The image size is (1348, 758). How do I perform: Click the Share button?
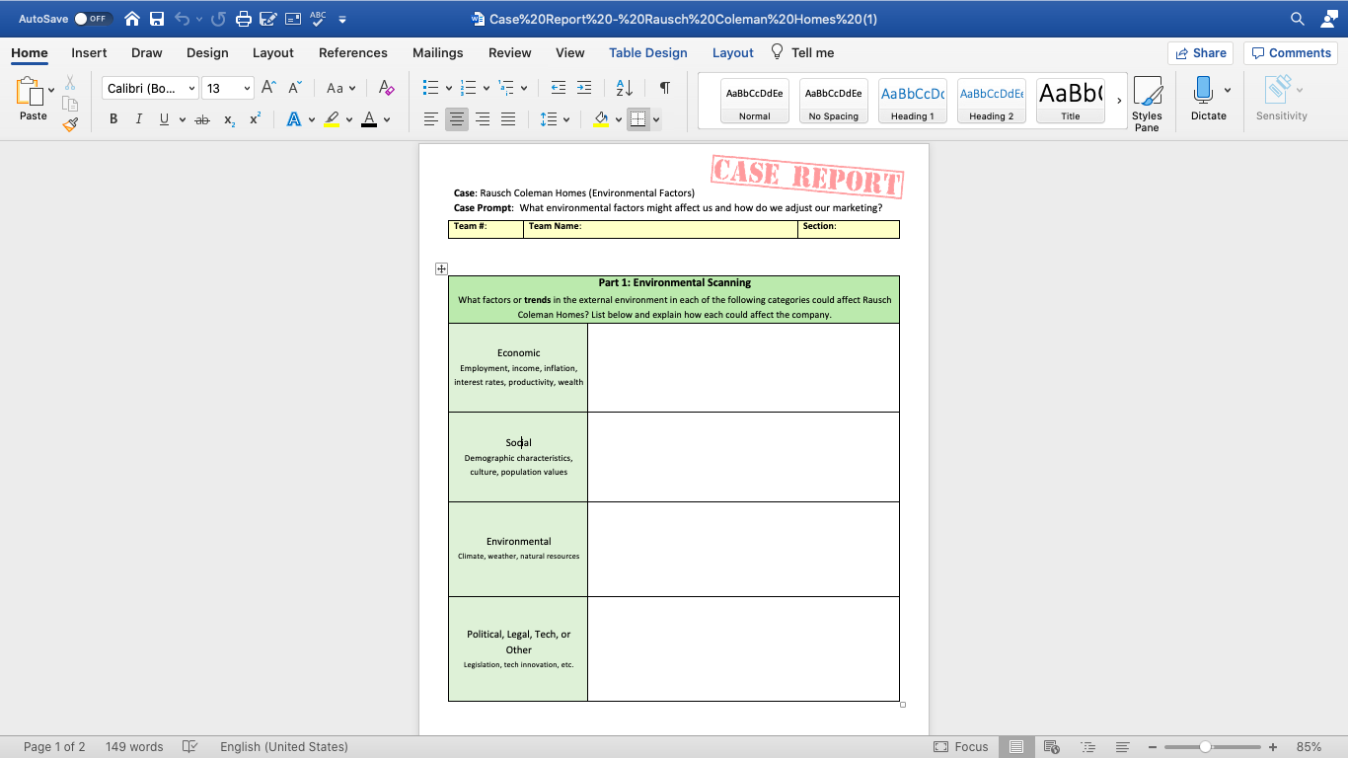pos(1200,53)
